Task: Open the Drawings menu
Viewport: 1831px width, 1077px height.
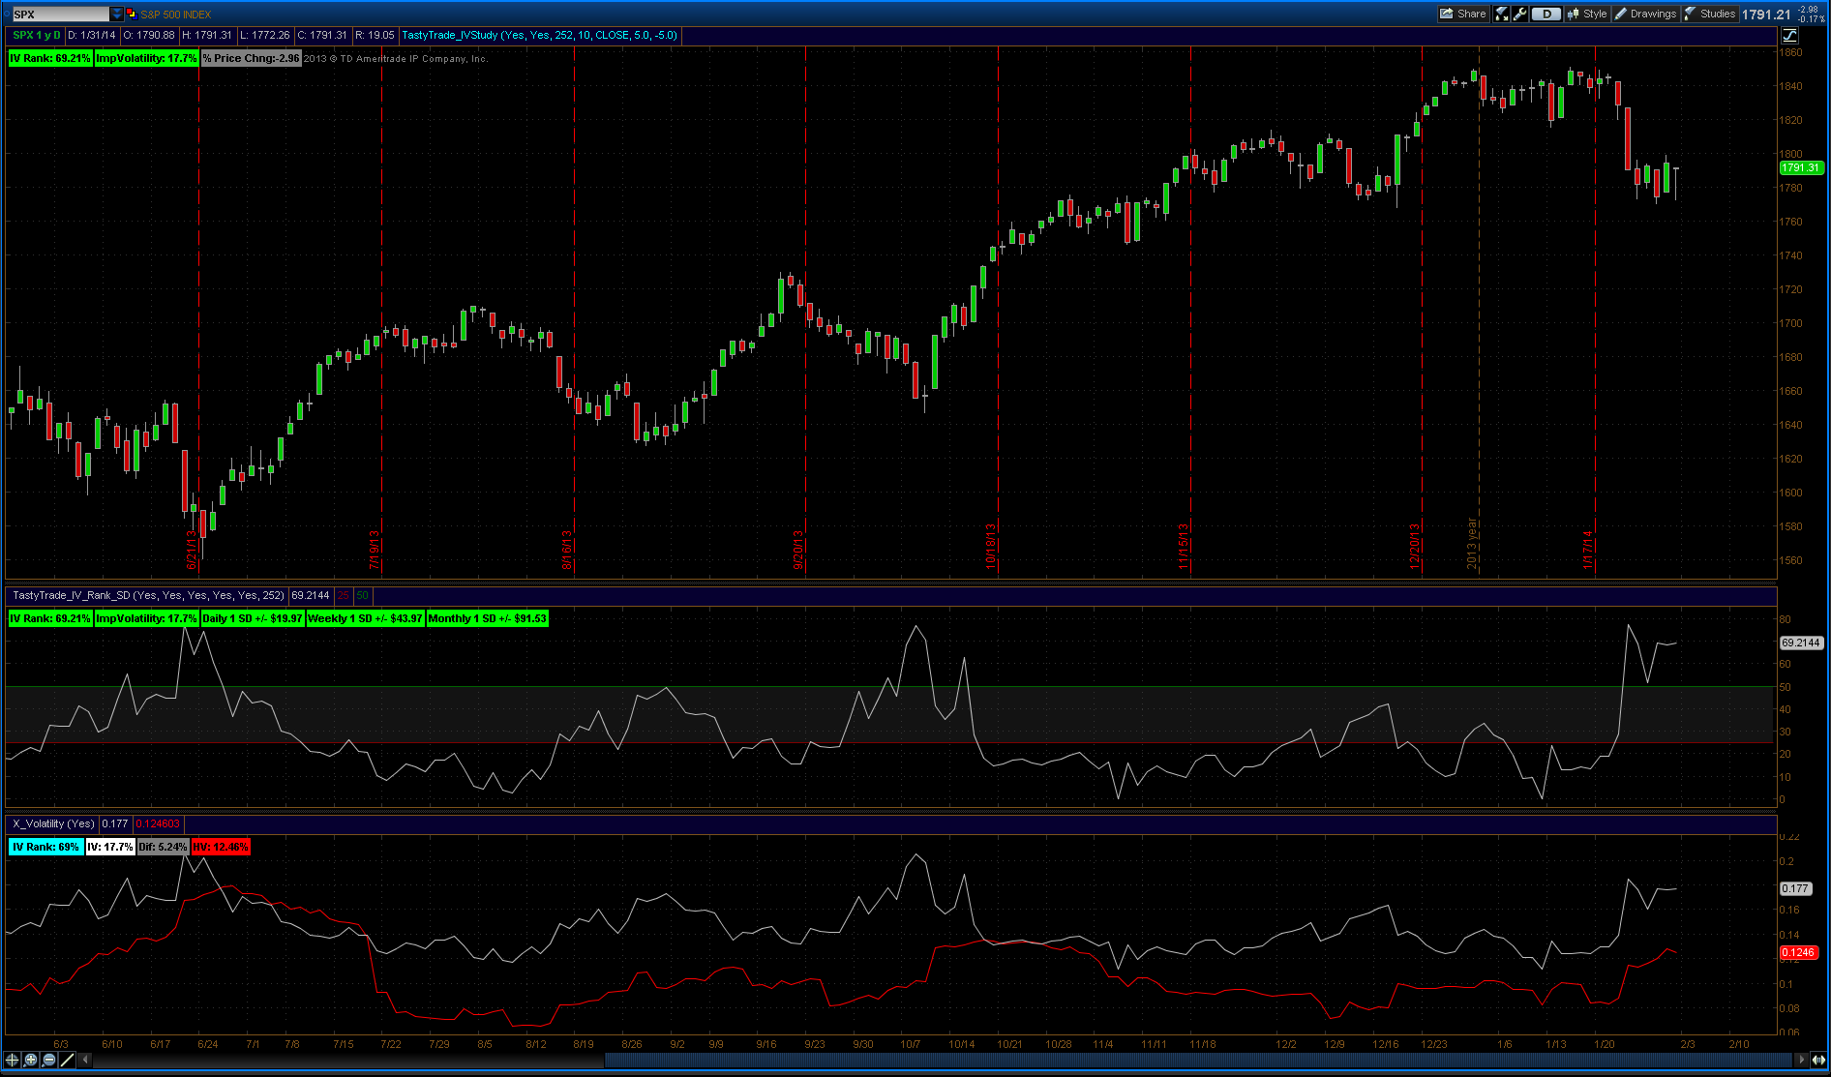Action: [1645, 14]
